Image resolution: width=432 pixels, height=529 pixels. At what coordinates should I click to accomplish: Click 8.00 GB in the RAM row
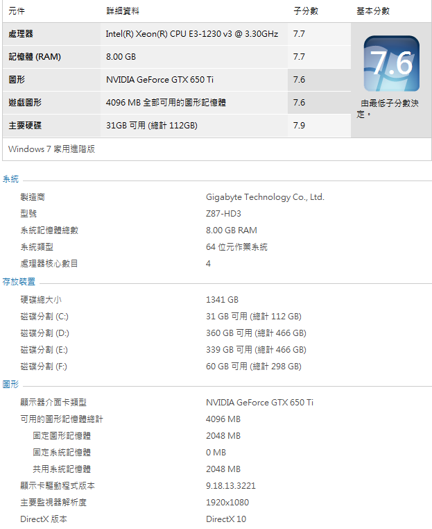[x=121, y=57]
